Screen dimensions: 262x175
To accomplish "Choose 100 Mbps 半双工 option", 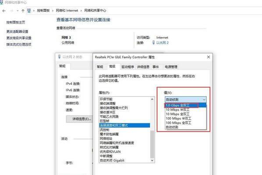I will [186, 119].
